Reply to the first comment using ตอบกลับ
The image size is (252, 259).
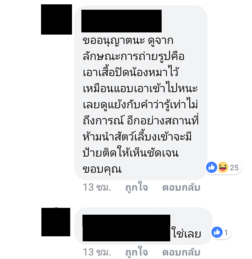pyautogui.click(x=181, y=187)
